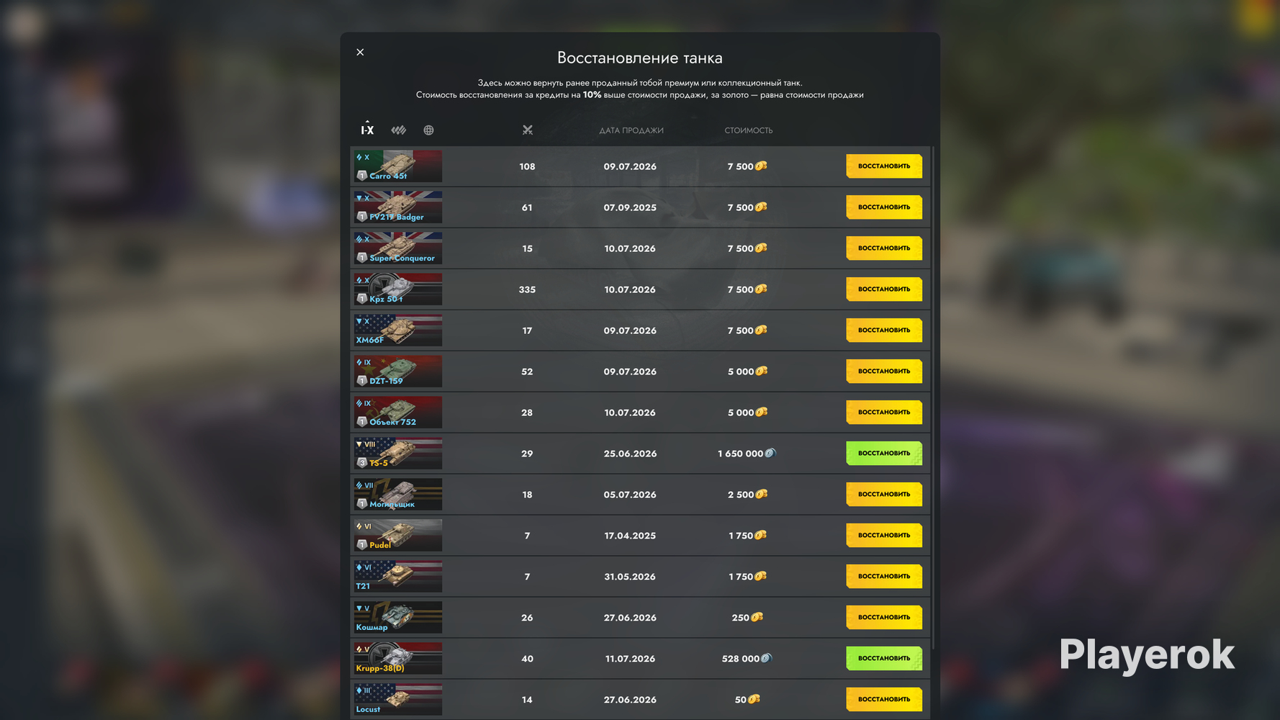
Task: Sort by vehicle type icon
Action: pos(398,130)
